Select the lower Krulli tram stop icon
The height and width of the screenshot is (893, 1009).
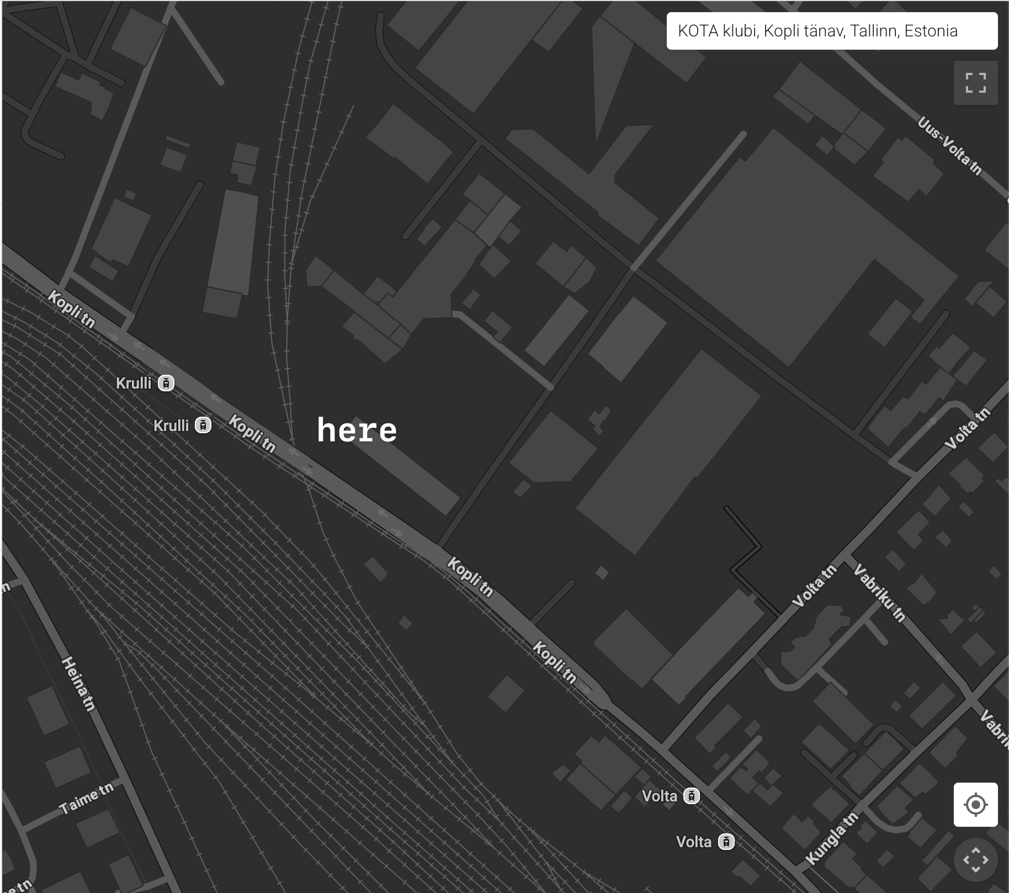pyautogui.click(x=204, y=425)
